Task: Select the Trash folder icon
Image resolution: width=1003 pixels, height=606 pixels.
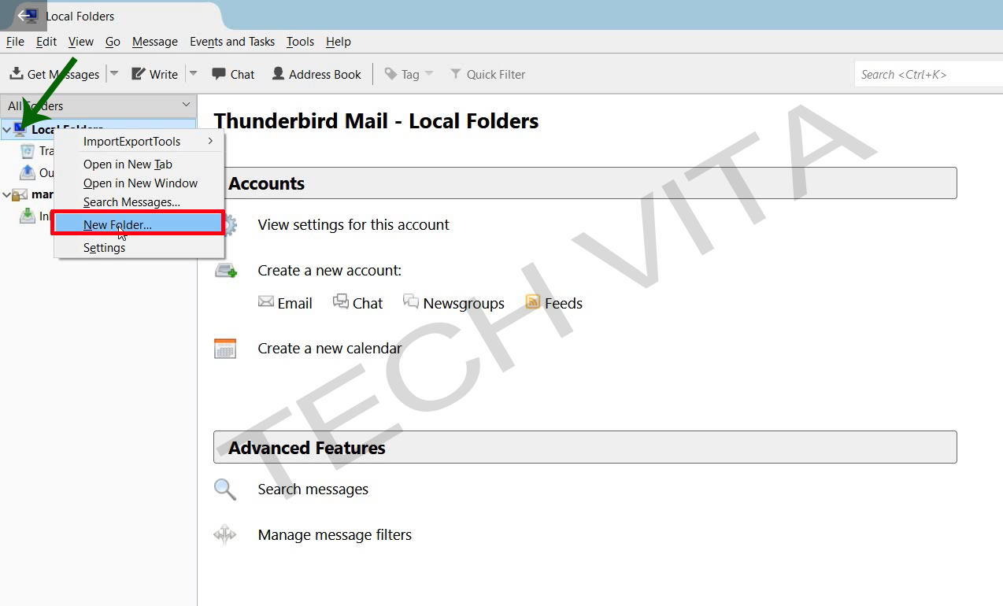Action: pos(28,151)
